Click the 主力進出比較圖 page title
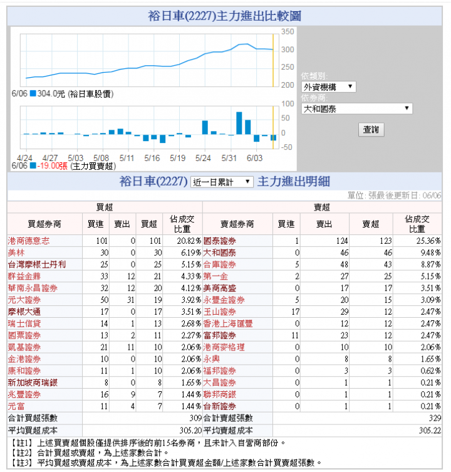Screen dimensions: 451x472 tap(224, 16)
